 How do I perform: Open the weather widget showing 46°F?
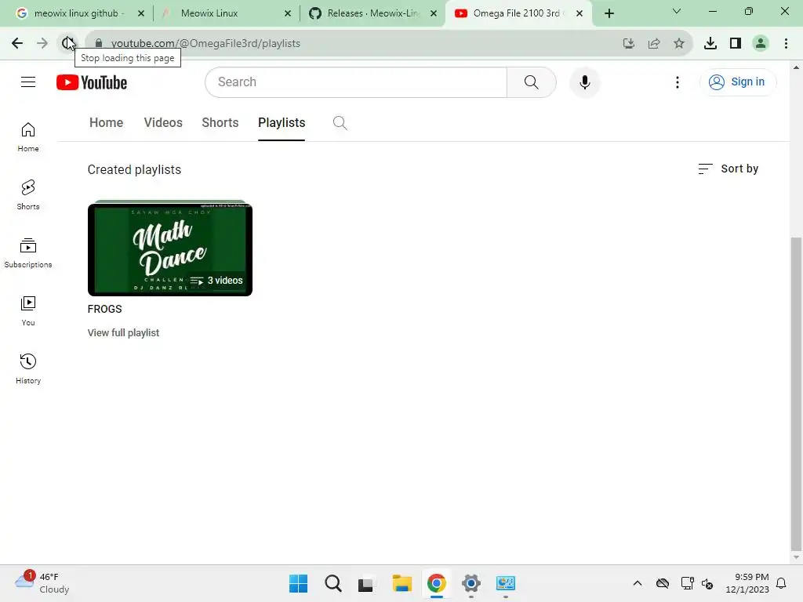(x=42, y=583)
